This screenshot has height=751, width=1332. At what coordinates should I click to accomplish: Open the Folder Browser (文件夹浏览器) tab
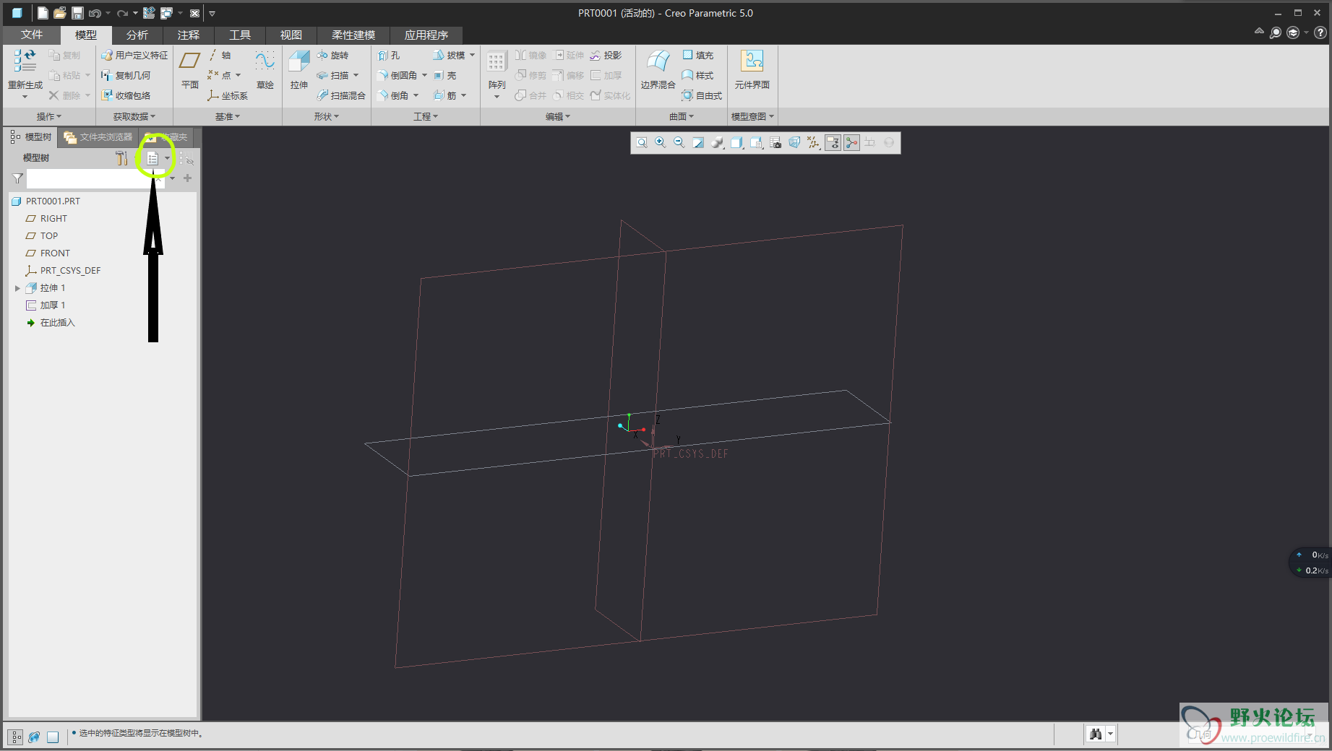(98, 136)
